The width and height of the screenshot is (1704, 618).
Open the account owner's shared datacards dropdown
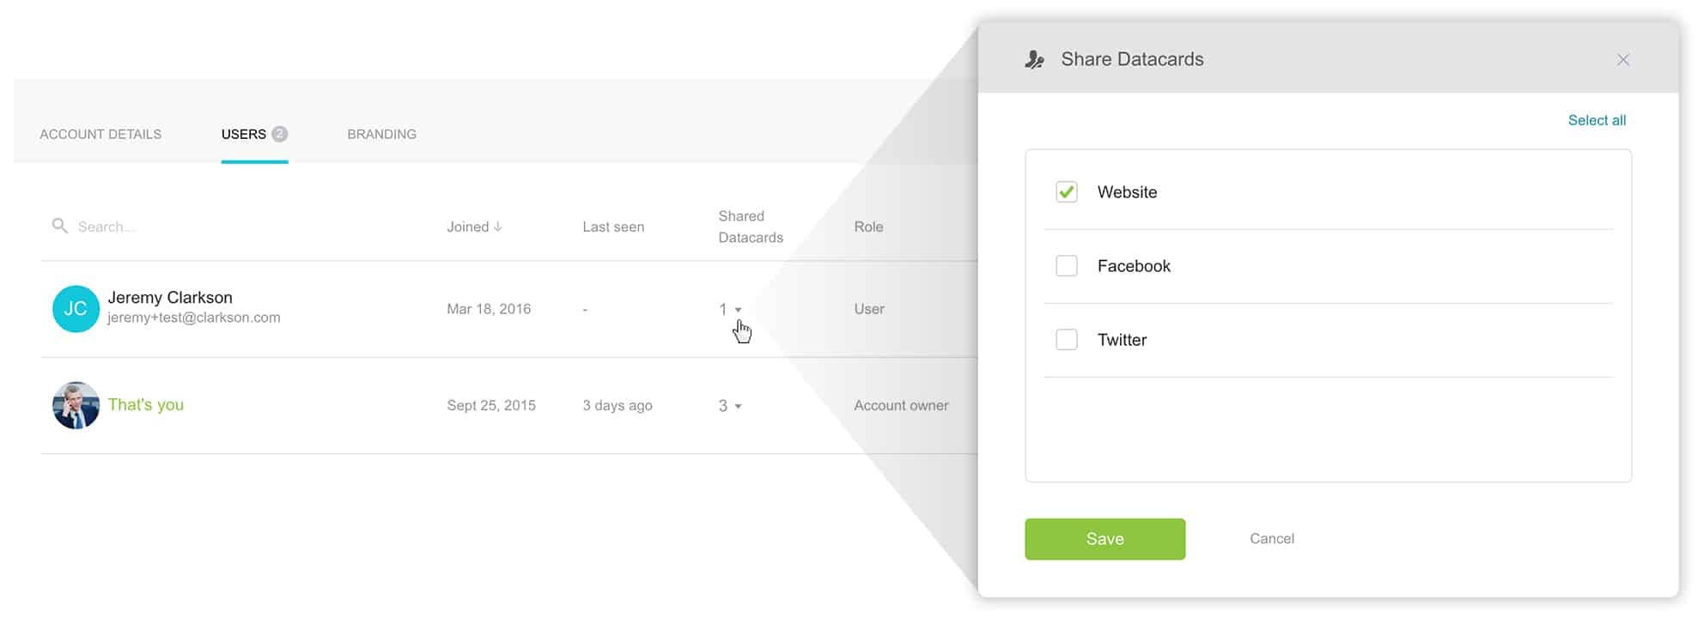pyautogui.click(x=738, y=406)
